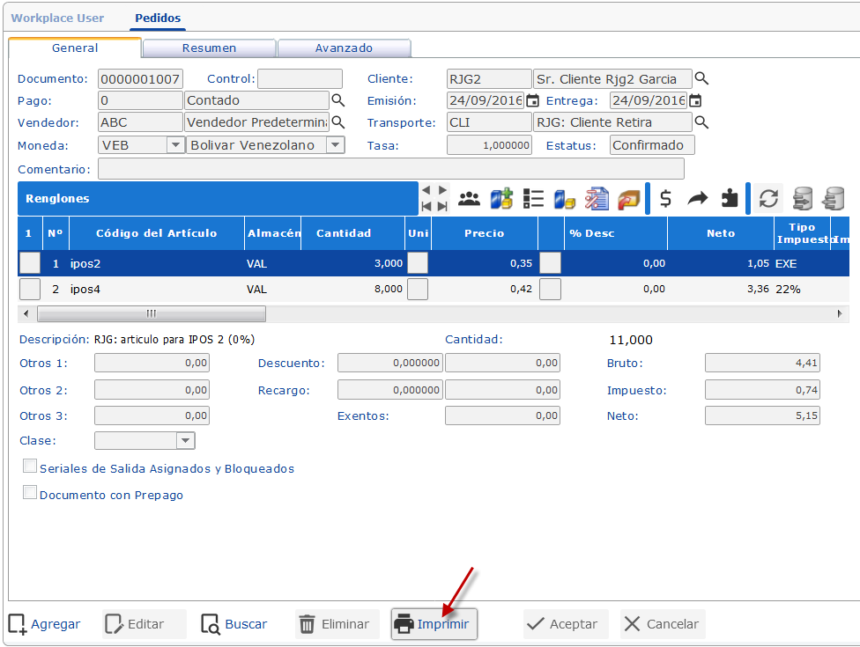The height and width of the screenshot is (647, 860).
Task: Toggle the Uni box in ipos2 row
Action: pyautogui.click(x=418, y=263)
